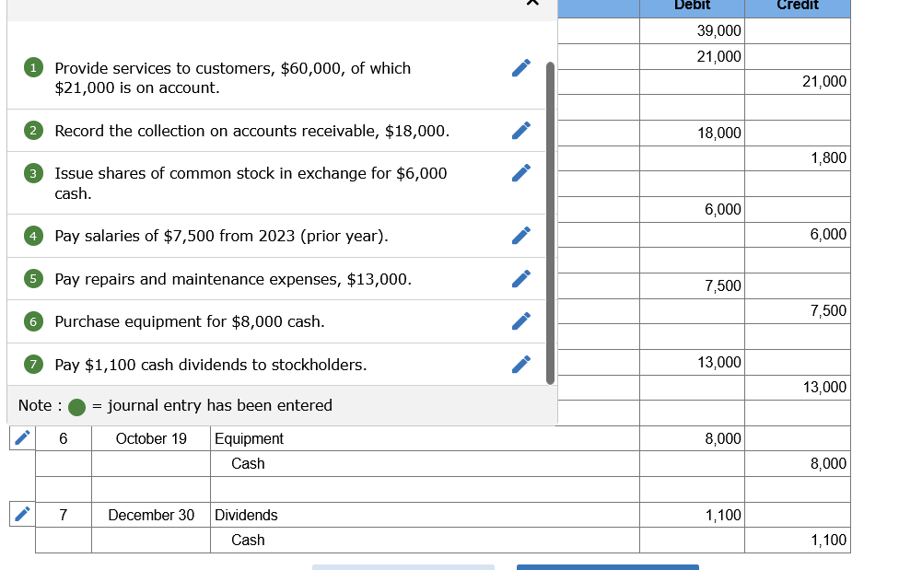
Task: Click the December 30 date cell
Action: pyautogui.click(x=151, y=515)
